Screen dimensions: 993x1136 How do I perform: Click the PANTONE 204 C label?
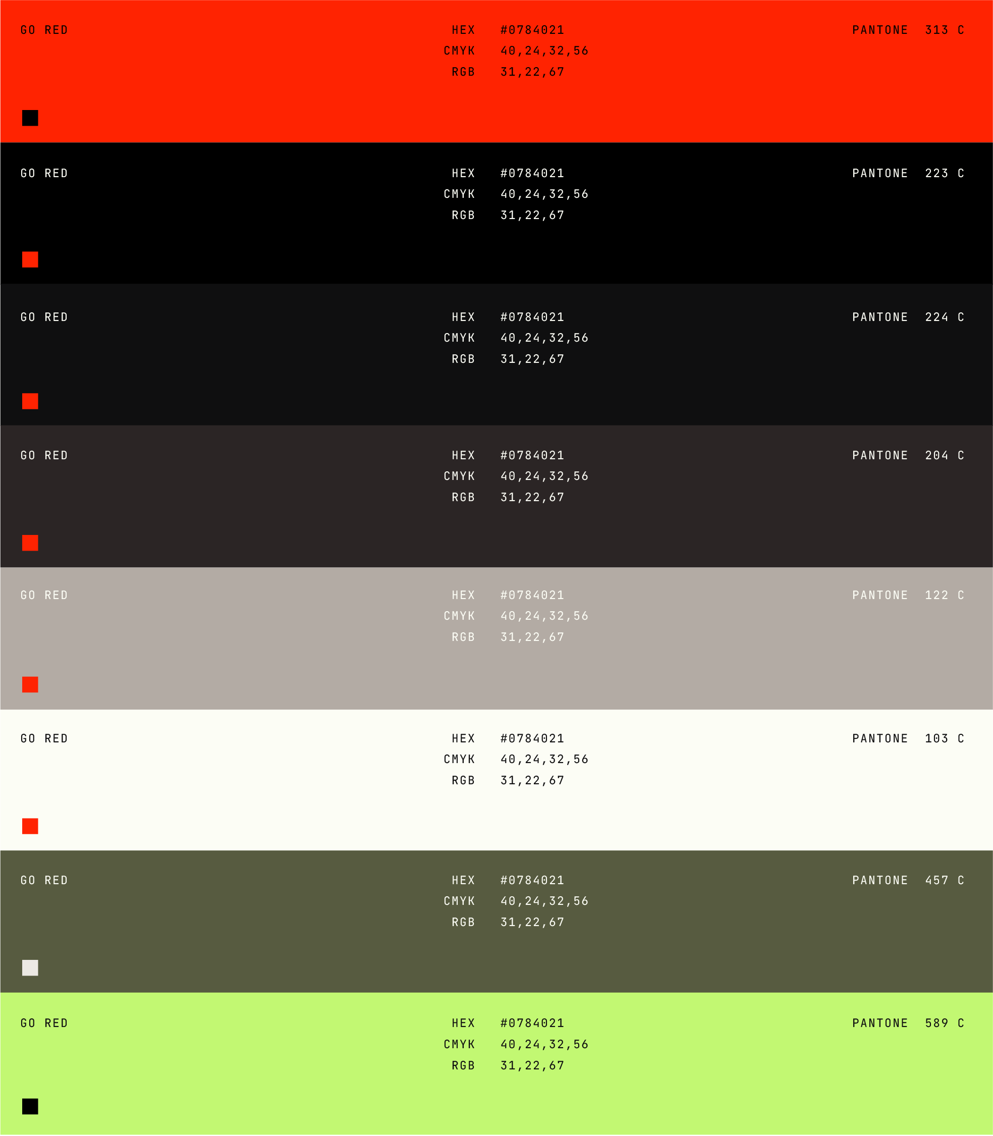pos(908,456)
